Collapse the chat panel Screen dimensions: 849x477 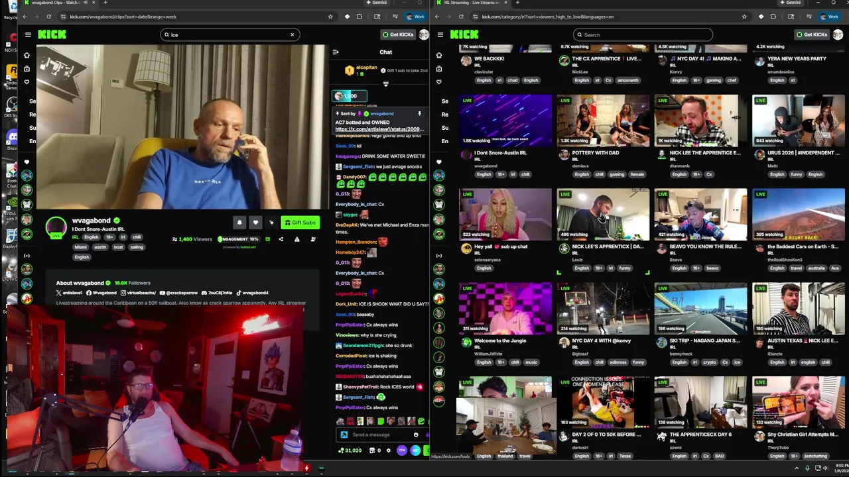coord(336,52)
